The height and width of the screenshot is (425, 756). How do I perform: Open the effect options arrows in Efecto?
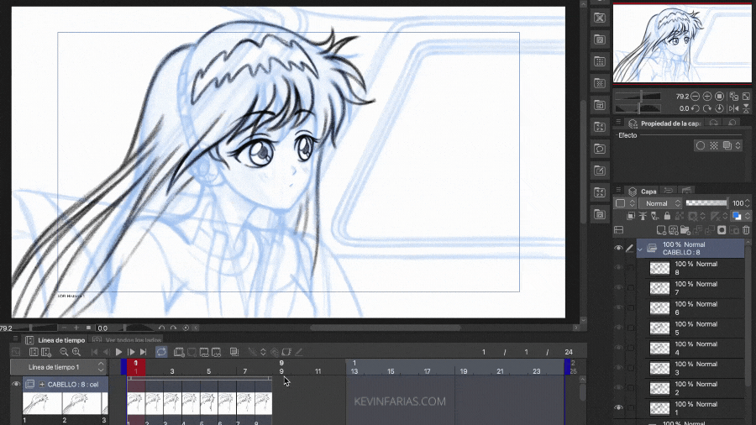(x=738, y=145)
